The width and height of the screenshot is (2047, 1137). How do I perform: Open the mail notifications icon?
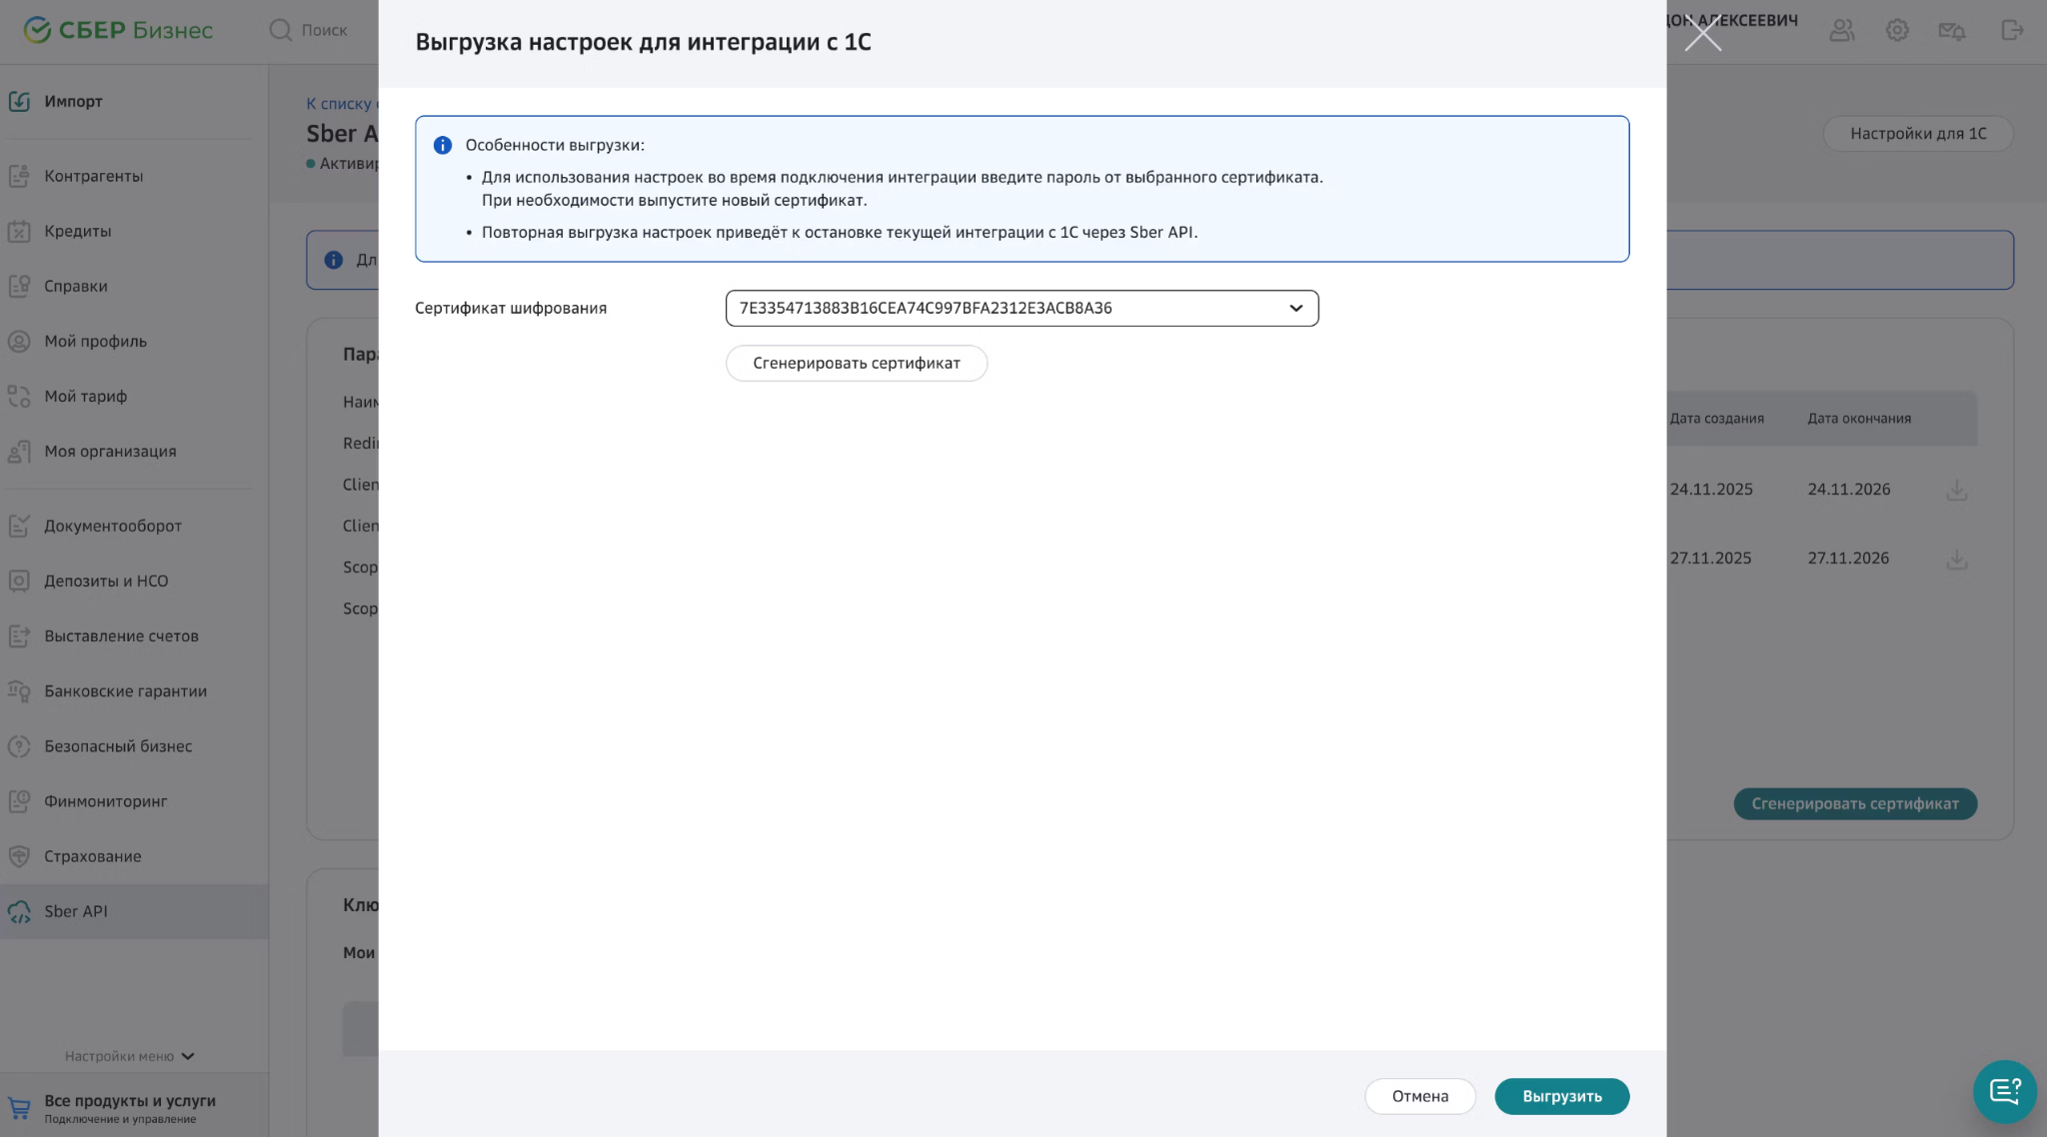tap(1952, 30)
